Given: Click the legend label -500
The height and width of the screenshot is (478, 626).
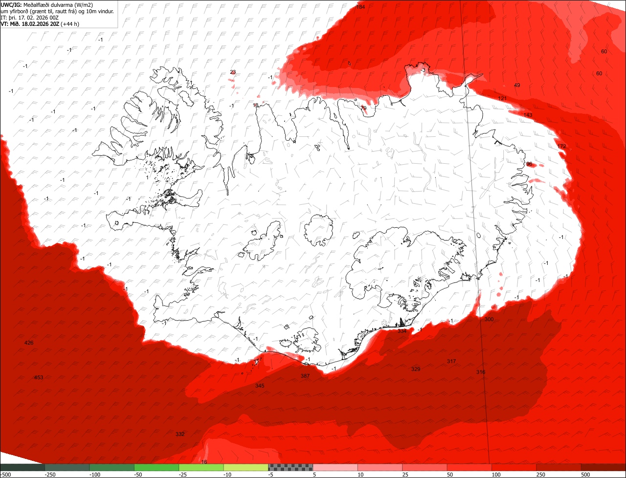Looking at the screenshot, I should pyautogui.click(x=5, y=475).
